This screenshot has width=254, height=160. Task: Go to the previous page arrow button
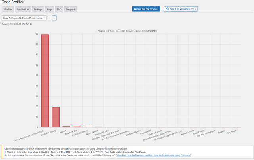pyautogui.click(x=49, y=18)
